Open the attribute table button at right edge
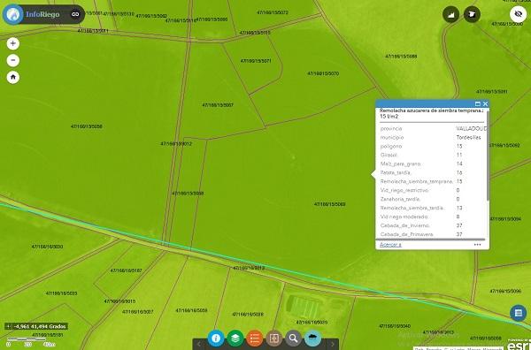531x350 pixels. click(518, 313)
